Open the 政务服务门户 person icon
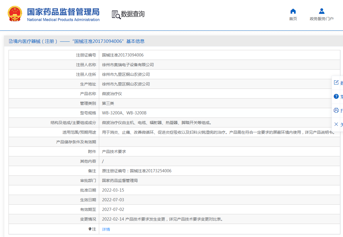The height and width of the screenshot is (237, 343). click(x=321, y=11)
